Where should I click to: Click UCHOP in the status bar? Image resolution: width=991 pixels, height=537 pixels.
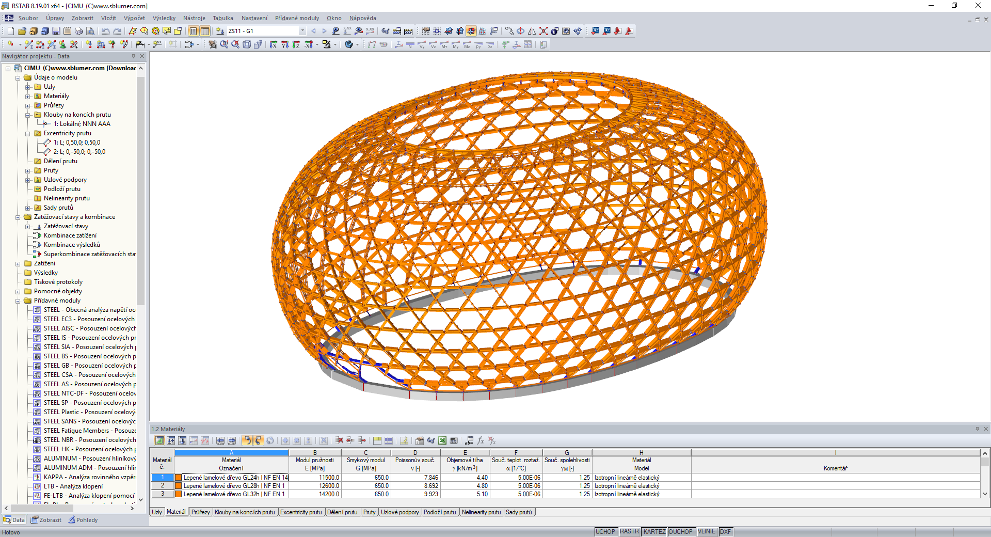click(605, 531)
